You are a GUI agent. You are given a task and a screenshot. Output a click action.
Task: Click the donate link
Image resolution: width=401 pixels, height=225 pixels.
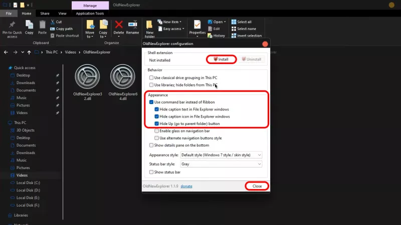(186, 186)
